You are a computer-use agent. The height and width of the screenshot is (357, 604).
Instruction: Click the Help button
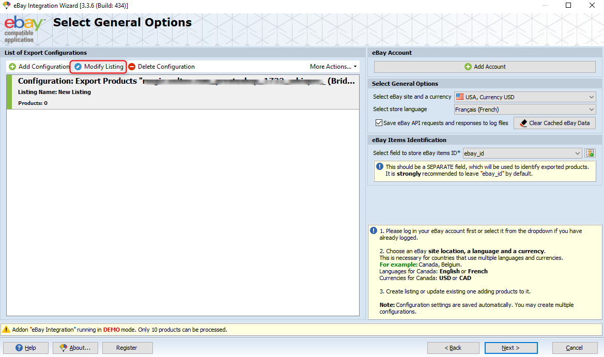(26, 348)
